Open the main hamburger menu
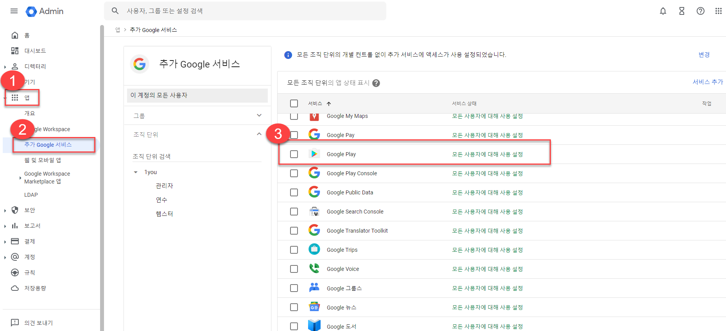 click(14, 11)
